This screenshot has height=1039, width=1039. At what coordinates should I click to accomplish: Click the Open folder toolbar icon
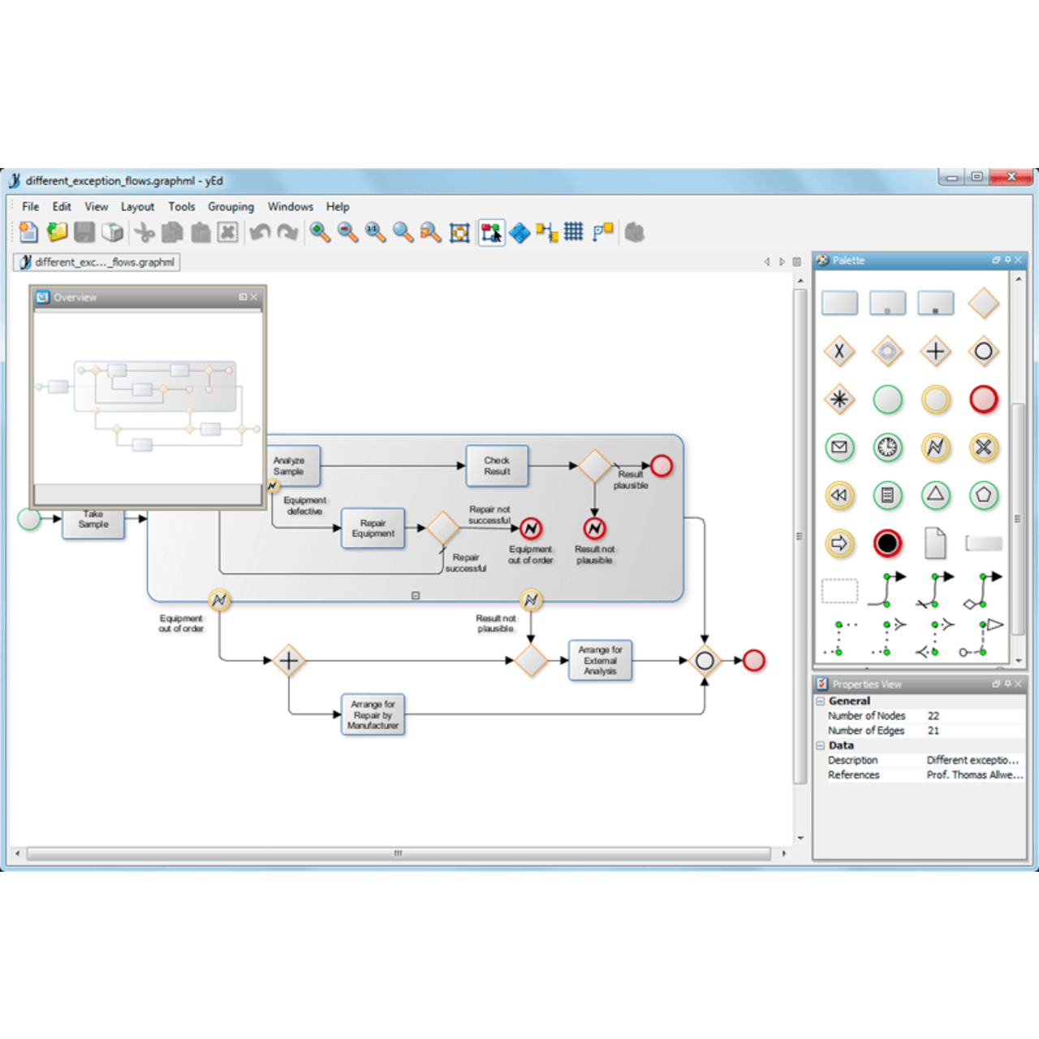(57, 233)
